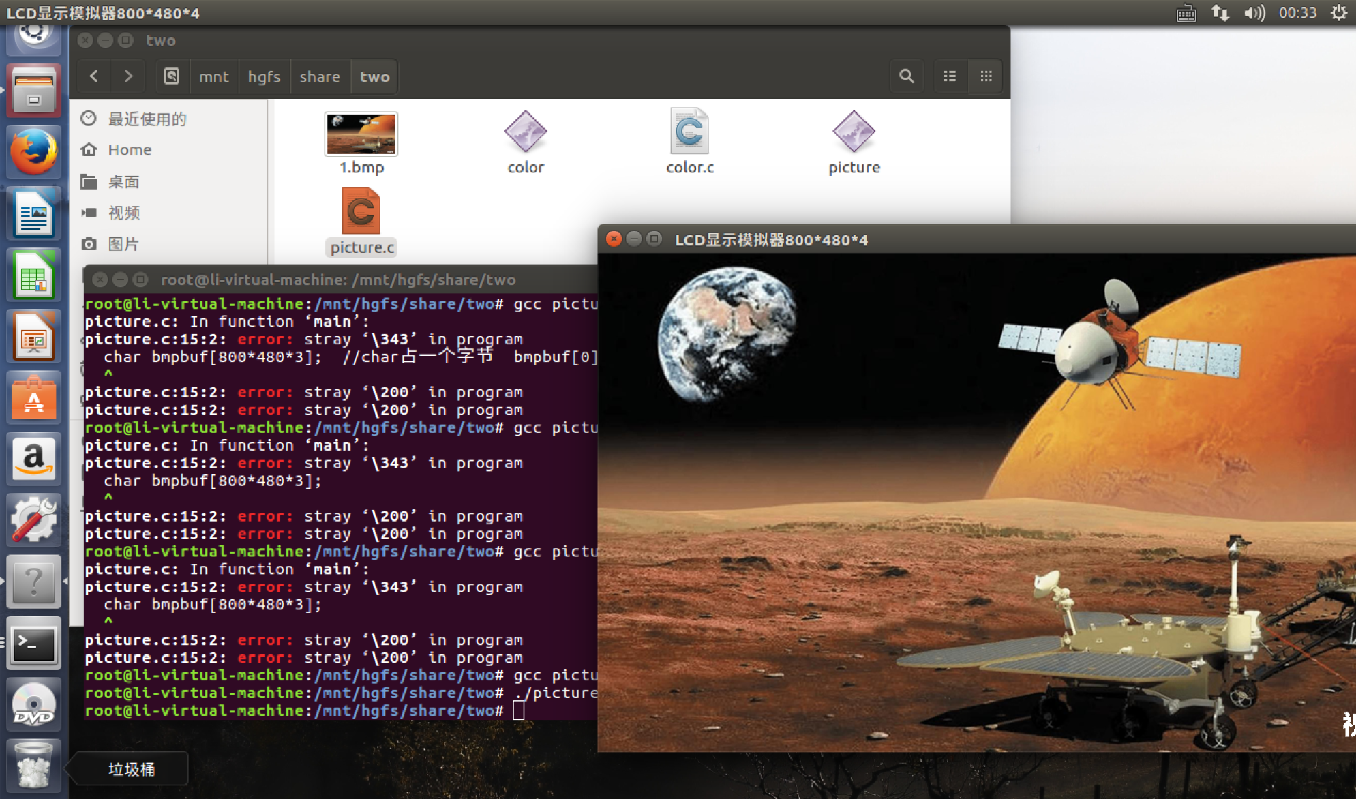Select the share path breadcrumb

(x=319, y=76)
